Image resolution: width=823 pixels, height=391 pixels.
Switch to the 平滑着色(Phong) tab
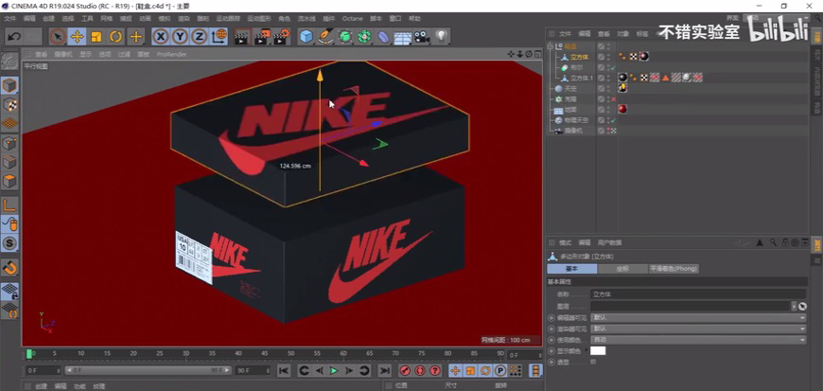coord(674,269)
